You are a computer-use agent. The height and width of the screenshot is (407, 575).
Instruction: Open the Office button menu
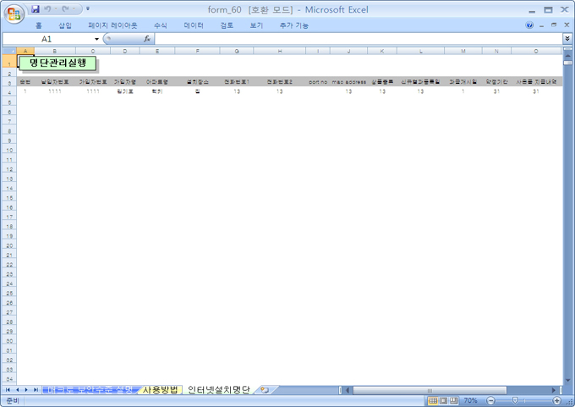pyautogui.click(x=14, y=14)
